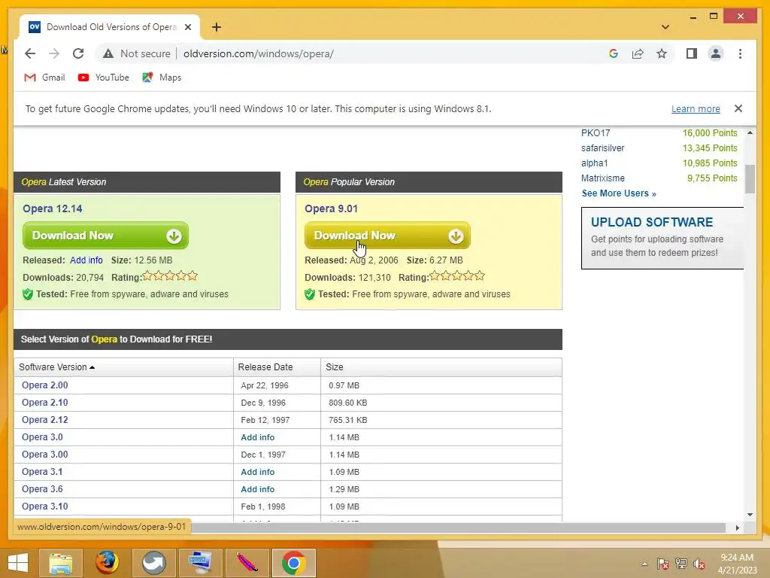Open the YouTube bookmark
This screenshot has height=578, width=770.
coord(104,78)
